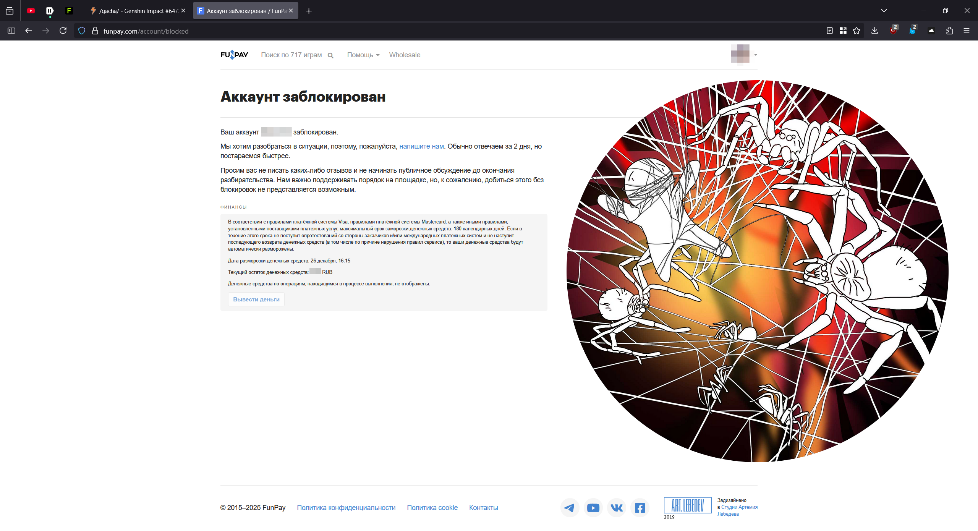Viewport: 978px width, 531px height.
Task: Open the Wholesale menu item
Action: [x=405, y=55]
